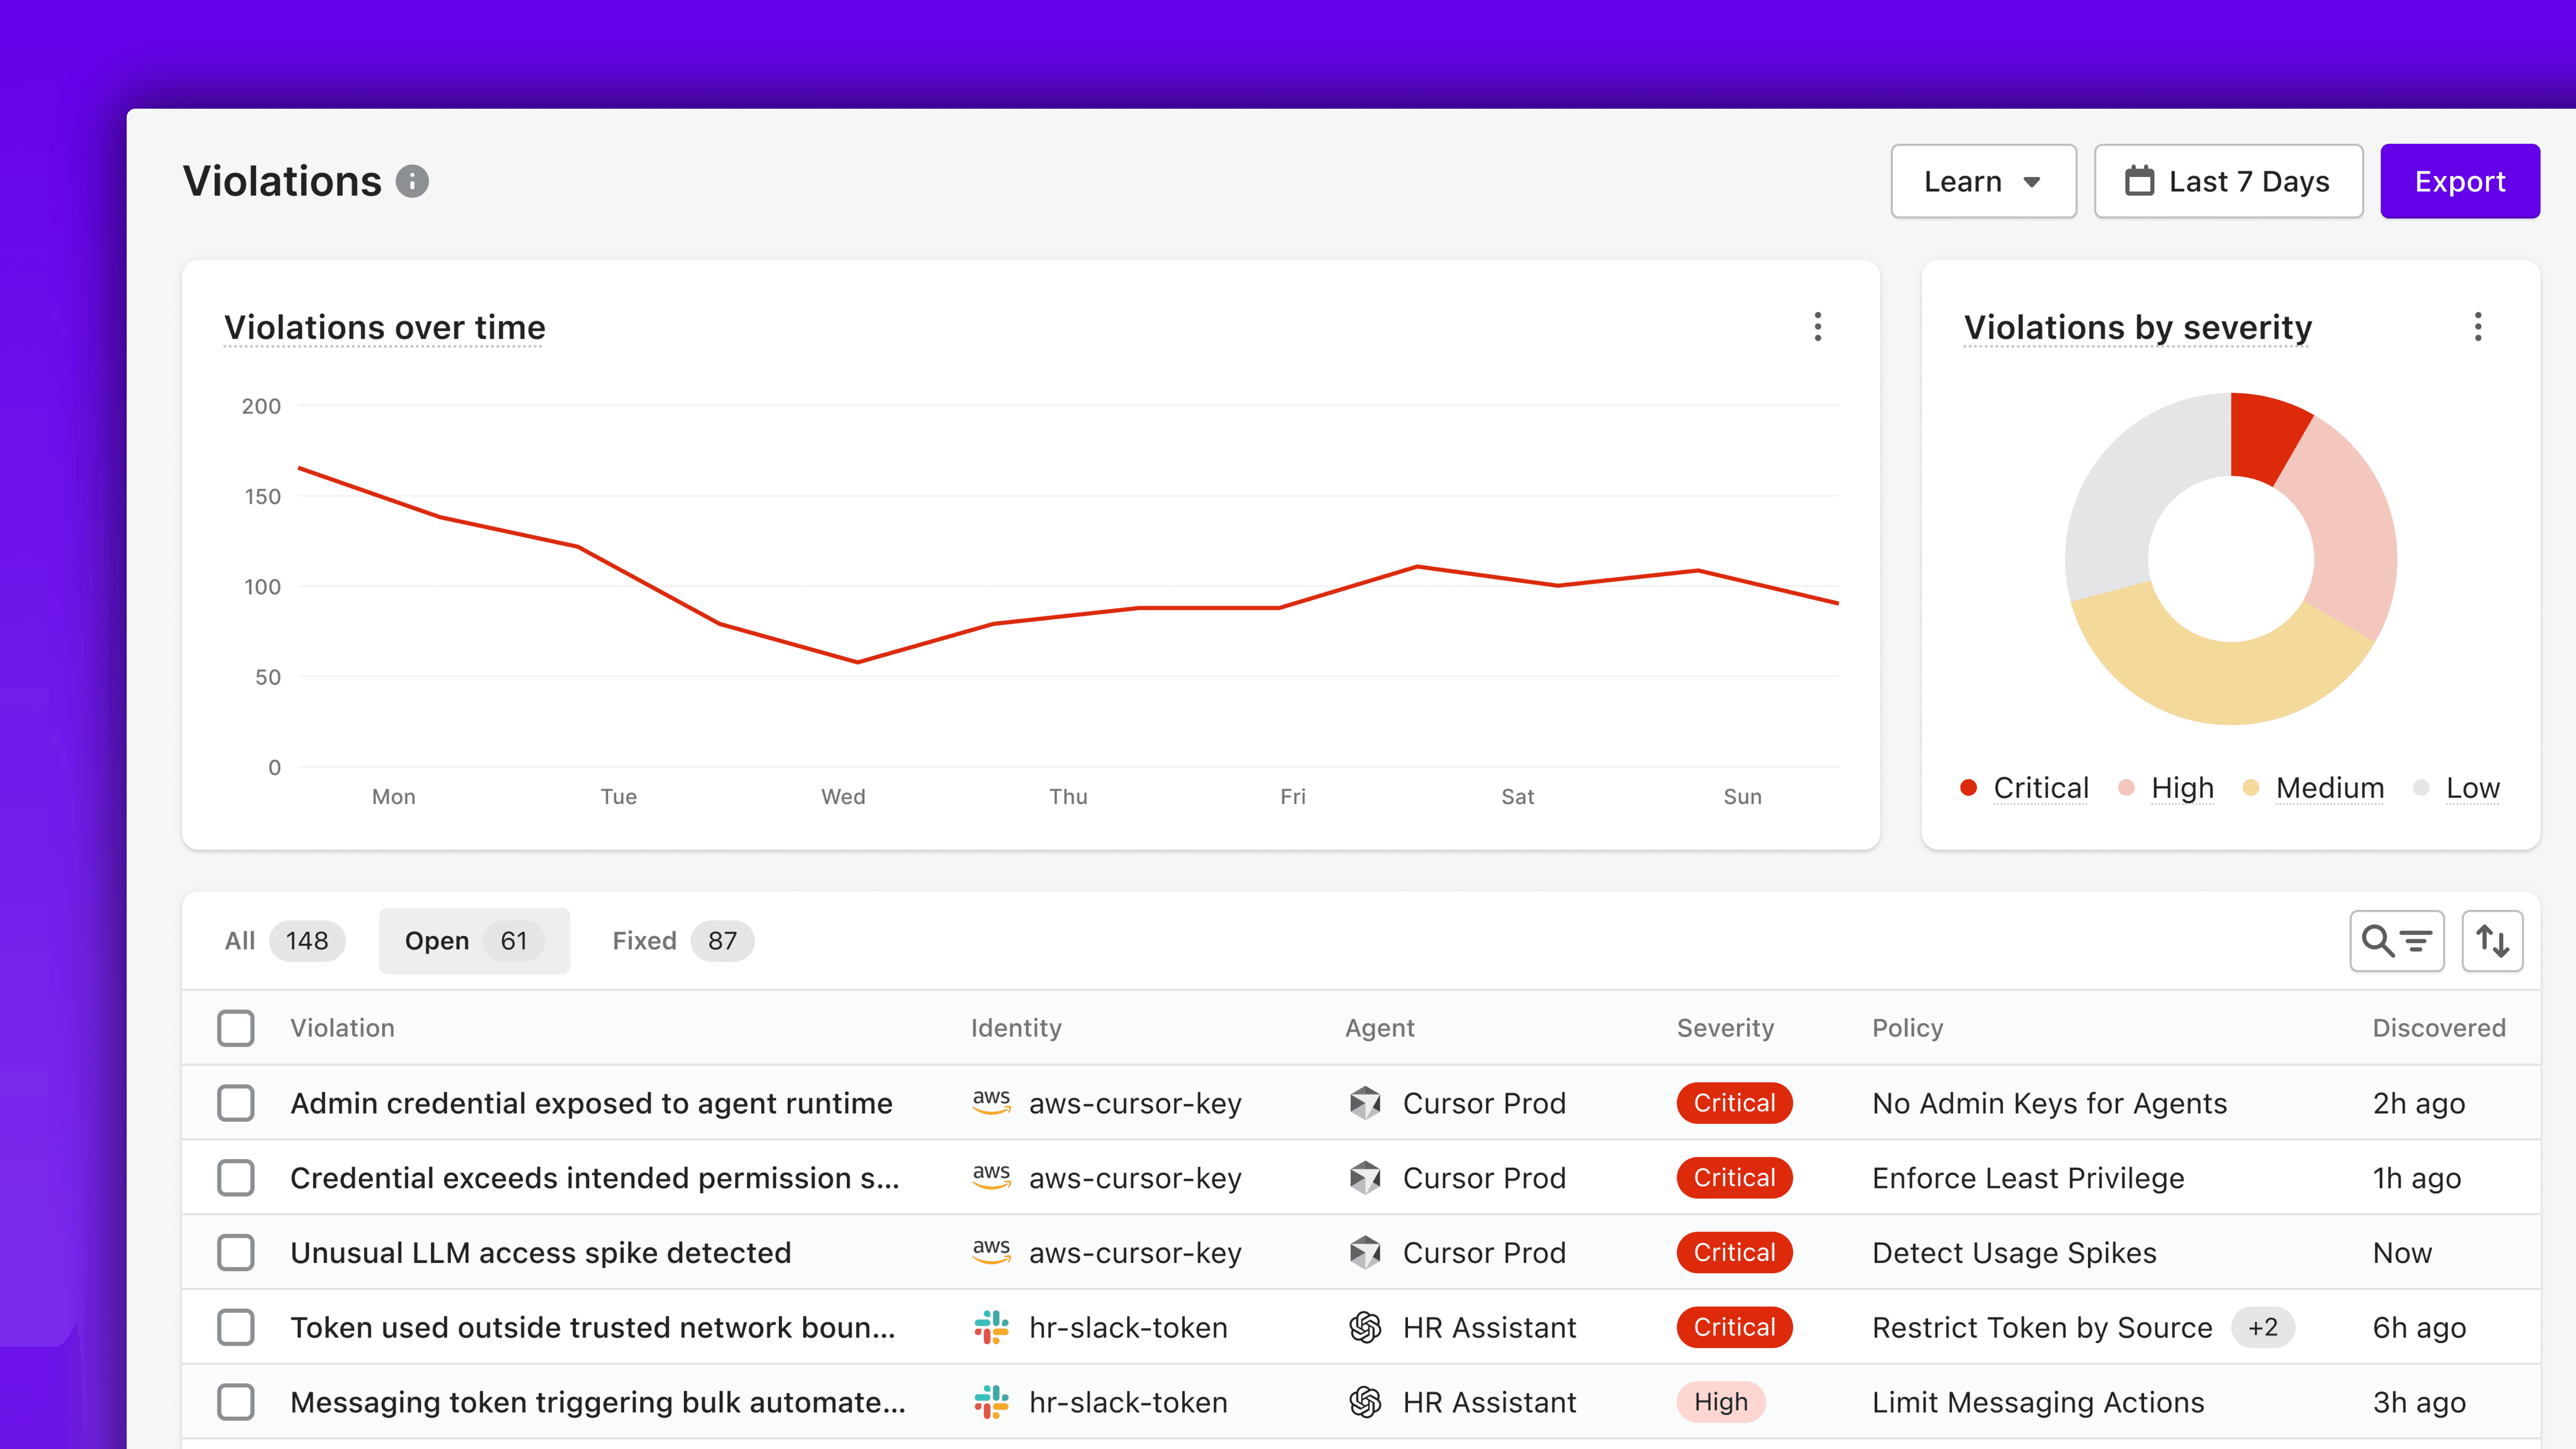Click the High legend dot
Screen dimensions: 2576x1449
(x=2127, y=788)
